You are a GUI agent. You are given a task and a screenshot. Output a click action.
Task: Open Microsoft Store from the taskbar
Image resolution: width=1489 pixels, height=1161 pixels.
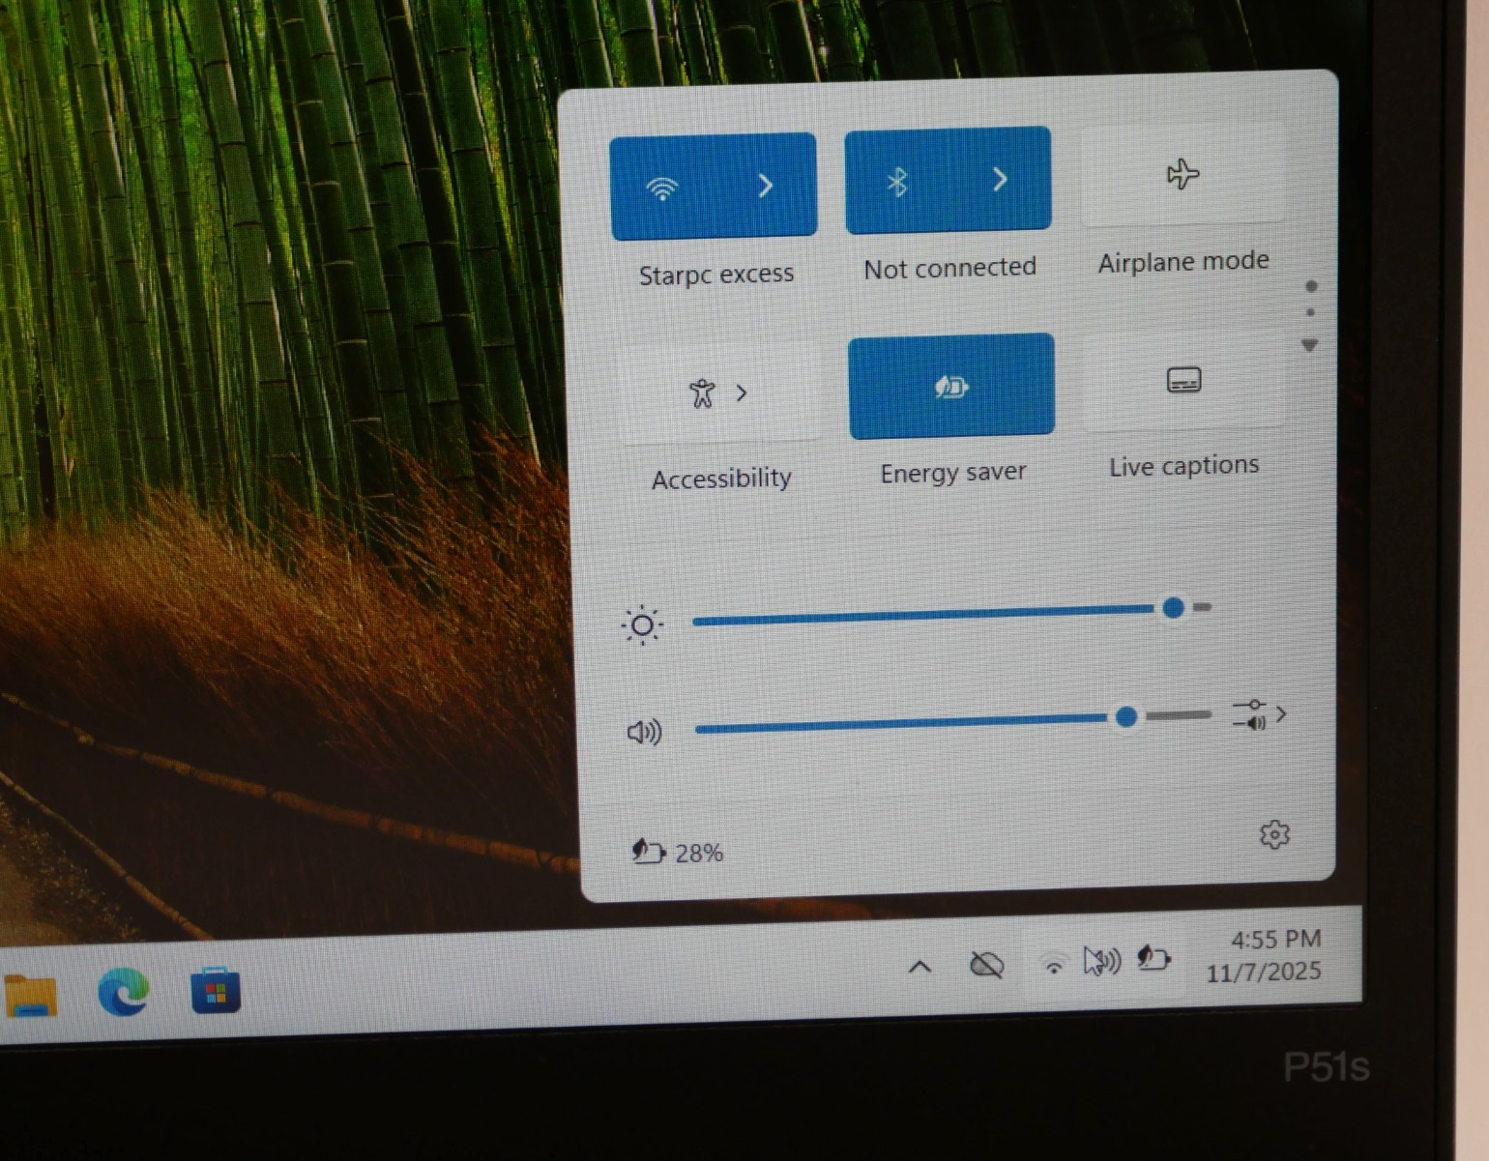click(x=216, y=990)
